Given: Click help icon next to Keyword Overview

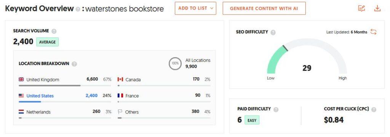Looking at the screenshot, I should [x=78, y=9].
